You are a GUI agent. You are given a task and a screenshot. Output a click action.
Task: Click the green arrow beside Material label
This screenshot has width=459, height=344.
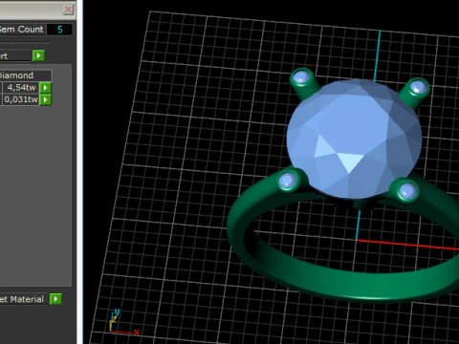(x=55, y=299)
